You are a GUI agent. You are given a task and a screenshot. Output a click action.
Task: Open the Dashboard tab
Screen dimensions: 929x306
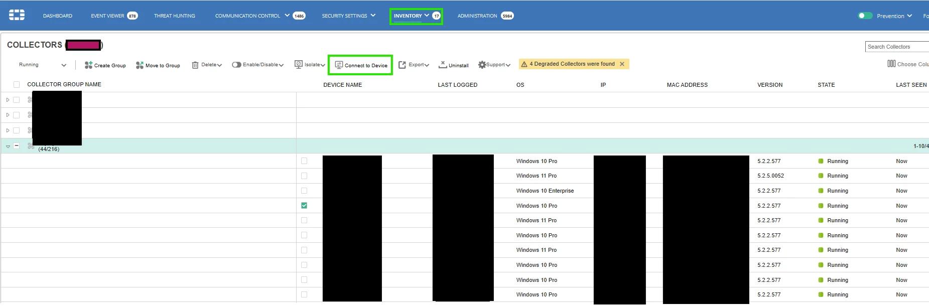point(58,16)
